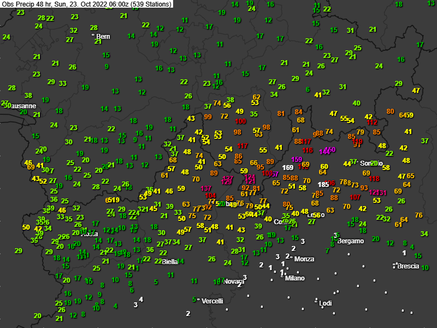Click the Vercelli city marker dot
This screenshot has width=437, height=328.
pyautogui.click(x=198, y=299)
